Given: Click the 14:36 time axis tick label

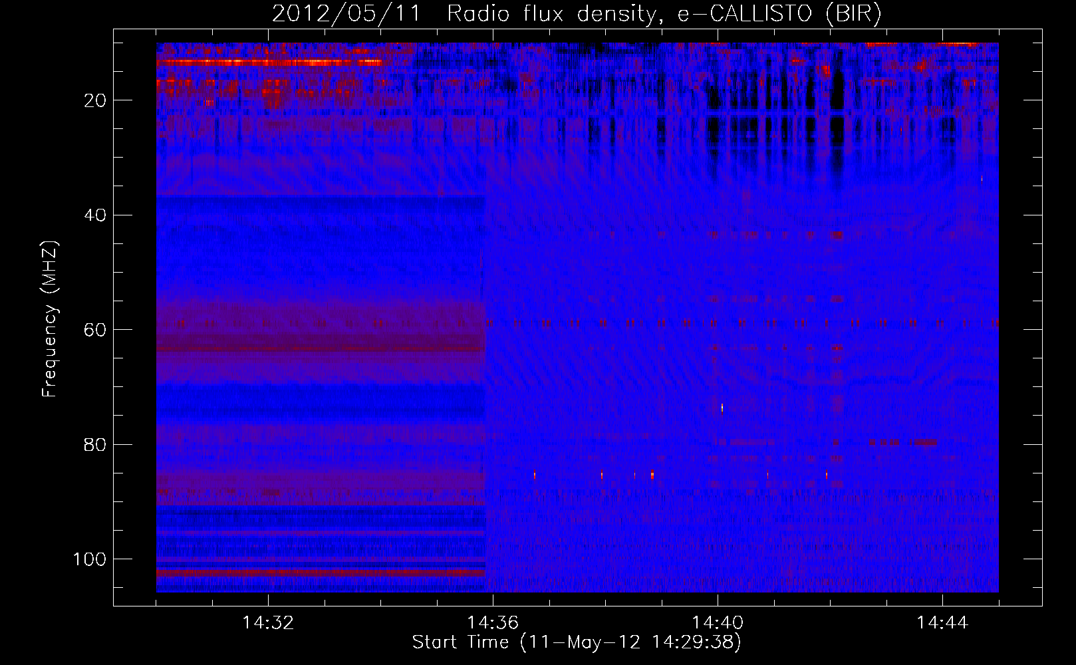Looking at the screenshot, I should coord(493,622).
